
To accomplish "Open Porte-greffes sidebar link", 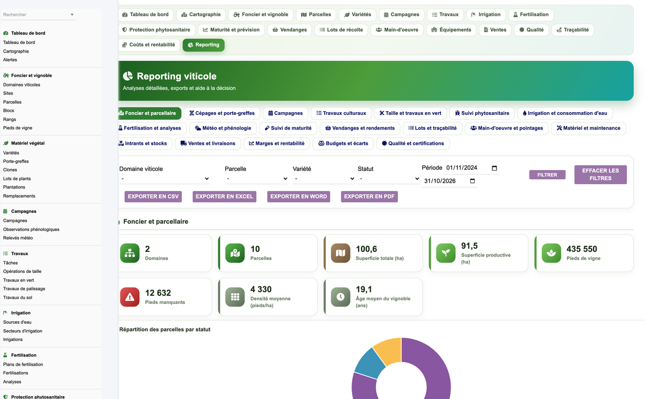I will tap(16, 161).
